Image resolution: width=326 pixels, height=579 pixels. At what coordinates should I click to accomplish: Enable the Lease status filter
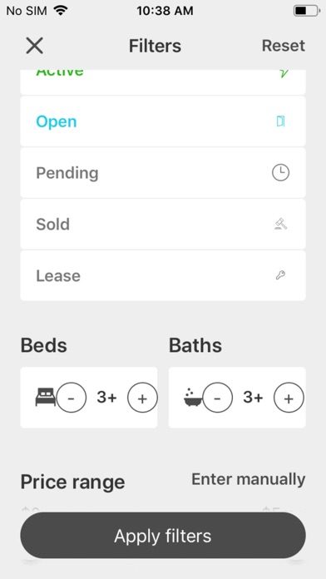(163, 275)
